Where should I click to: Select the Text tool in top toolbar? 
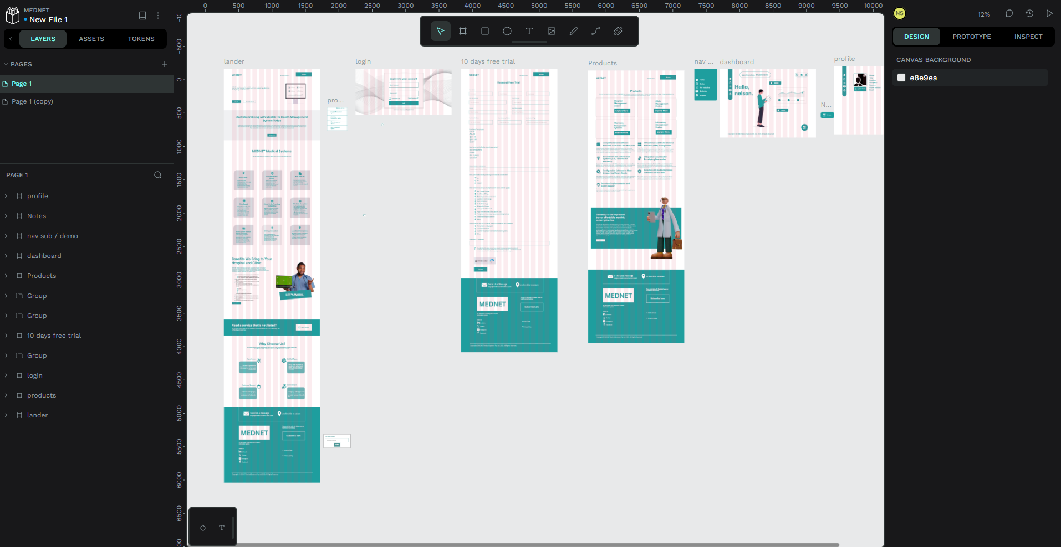pyautogui.click(x=529, y=31)
